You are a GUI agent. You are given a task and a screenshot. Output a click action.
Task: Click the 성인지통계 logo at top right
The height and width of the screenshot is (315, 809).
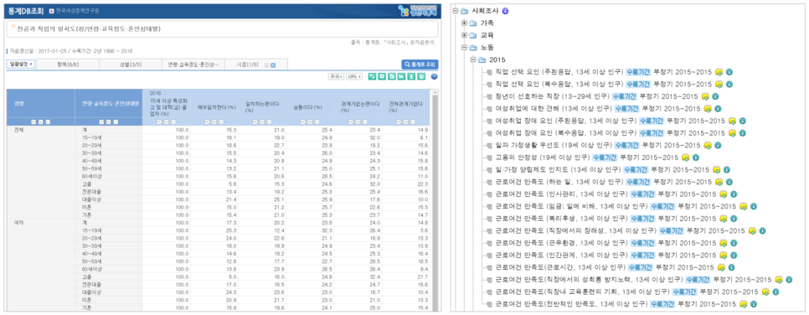pyautogui.click(x=417, y=10)
